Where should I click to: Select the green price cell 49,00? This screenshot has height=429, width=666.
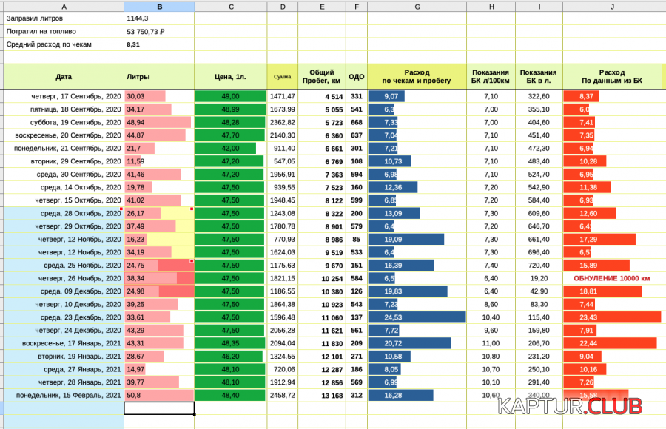pyautogui.click(x=231, y=96)
